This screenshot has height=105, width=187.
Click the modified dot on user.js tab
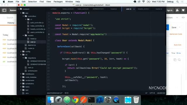coord(134,9)
